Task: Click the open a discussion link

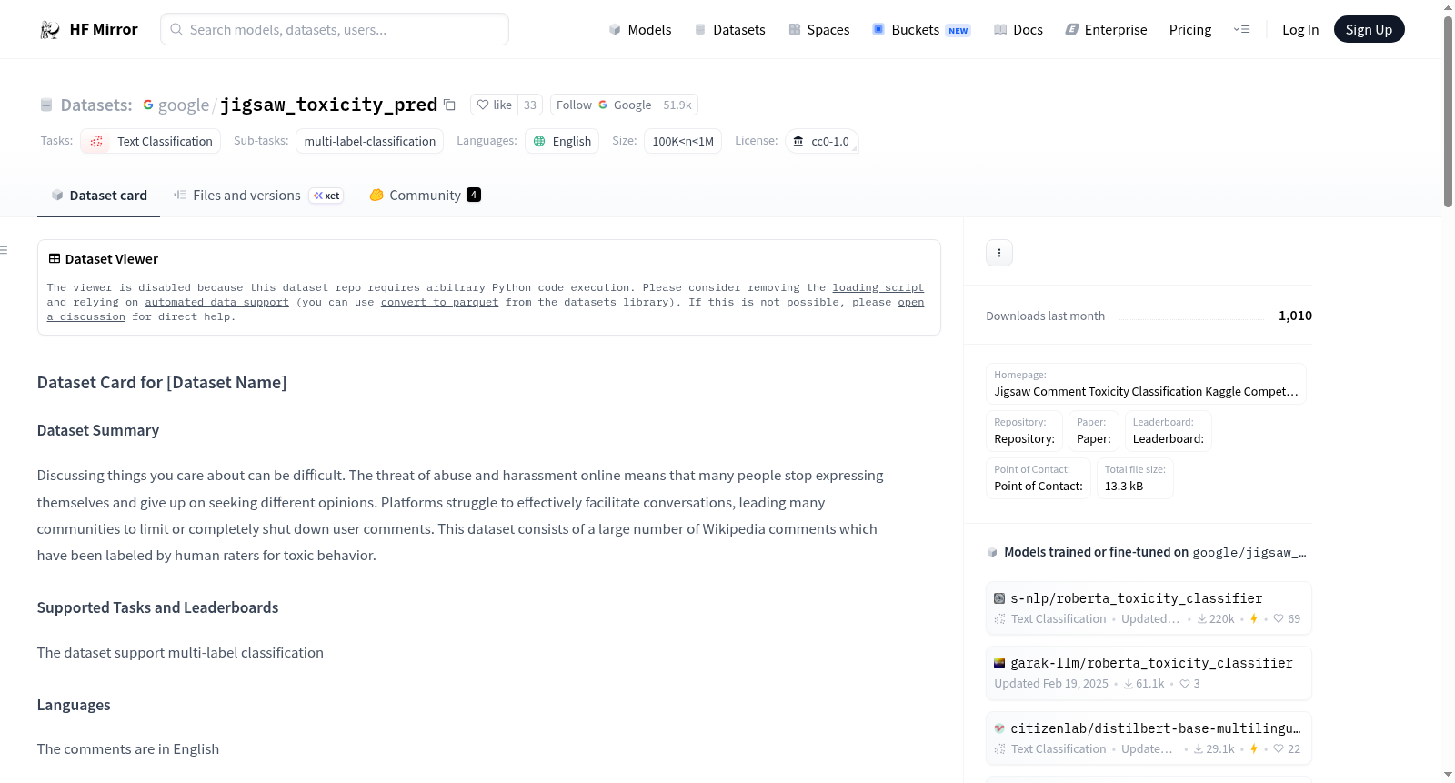Action: tap(911, 302)
